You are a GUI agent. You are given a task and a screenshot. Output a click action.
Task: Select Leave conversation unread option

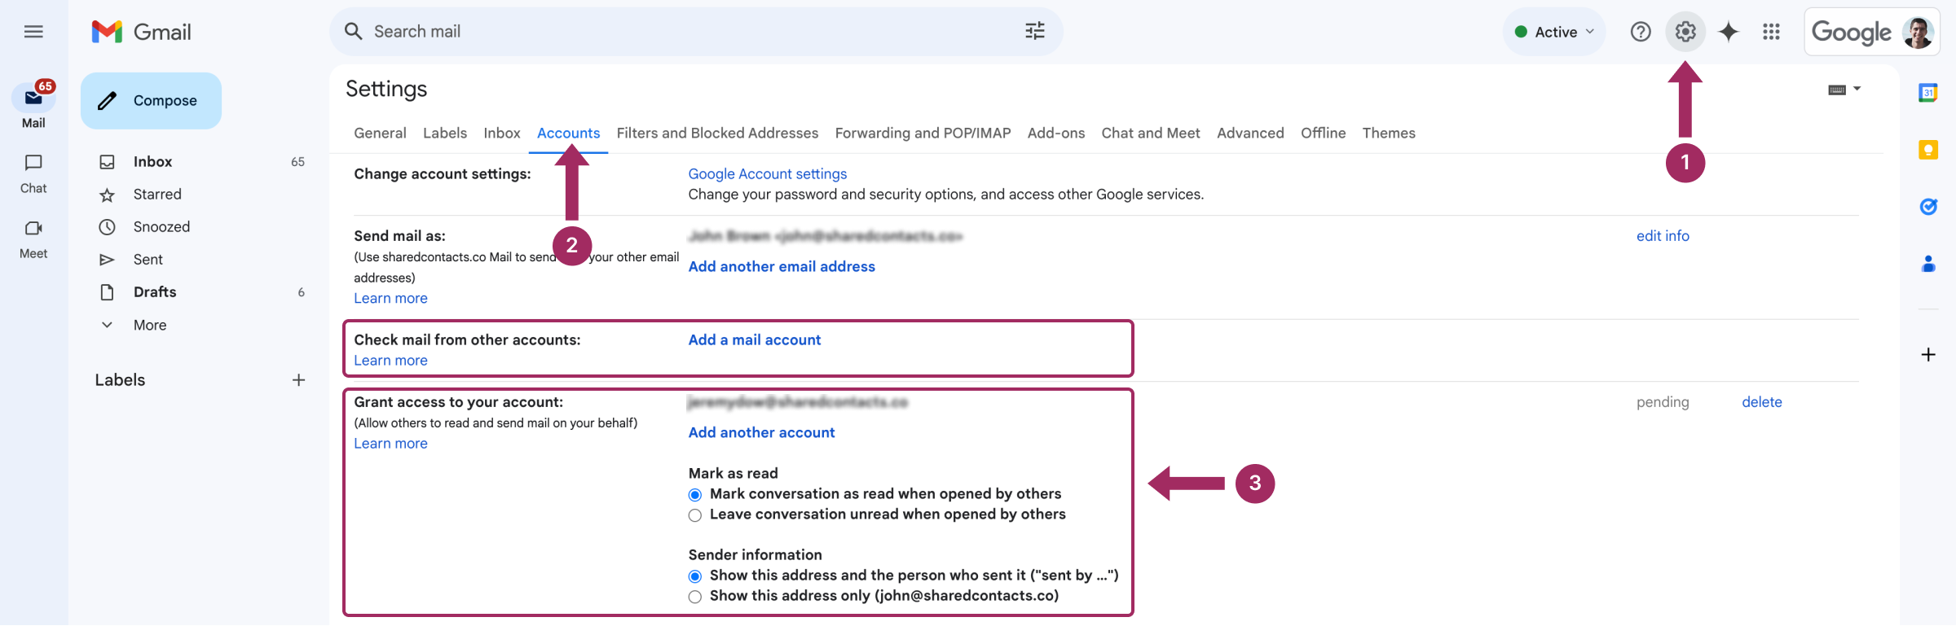click(x=695, y=515)
